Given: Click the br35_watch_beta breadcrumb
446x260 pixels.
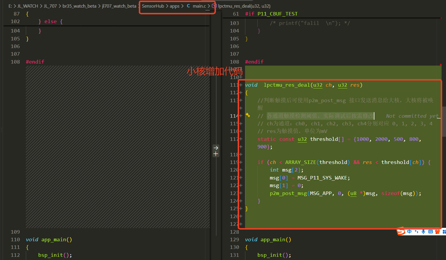Looking at the screenshot, I should coord(79,6).
